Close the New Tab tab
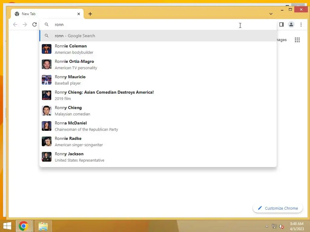 click(x=79, y=14)
